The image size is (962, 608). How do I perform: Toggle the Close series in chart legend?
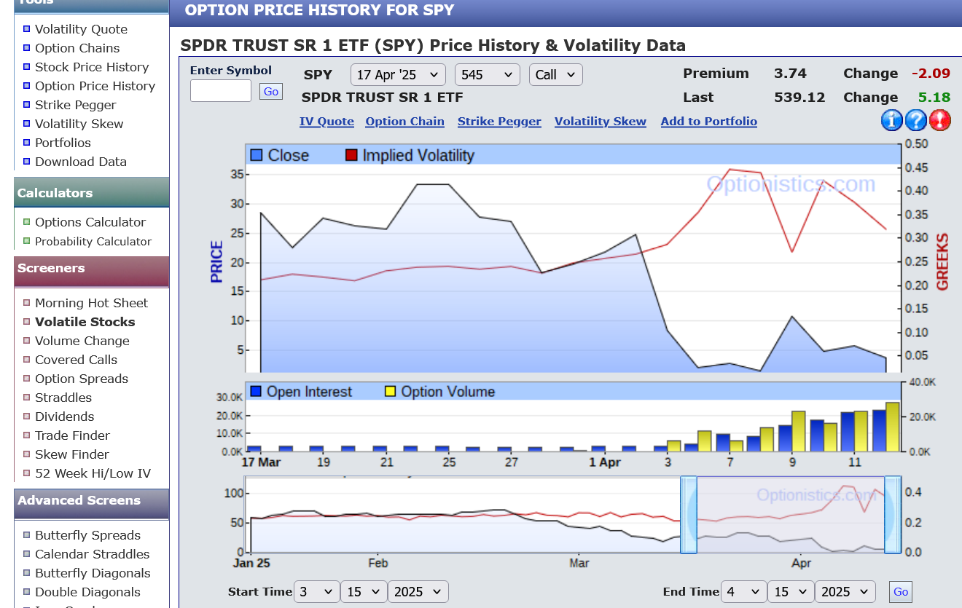coord(280,155)
